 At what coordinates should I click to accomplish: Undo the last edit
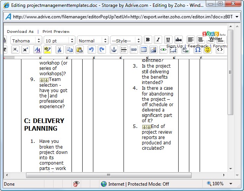[91, 50]
